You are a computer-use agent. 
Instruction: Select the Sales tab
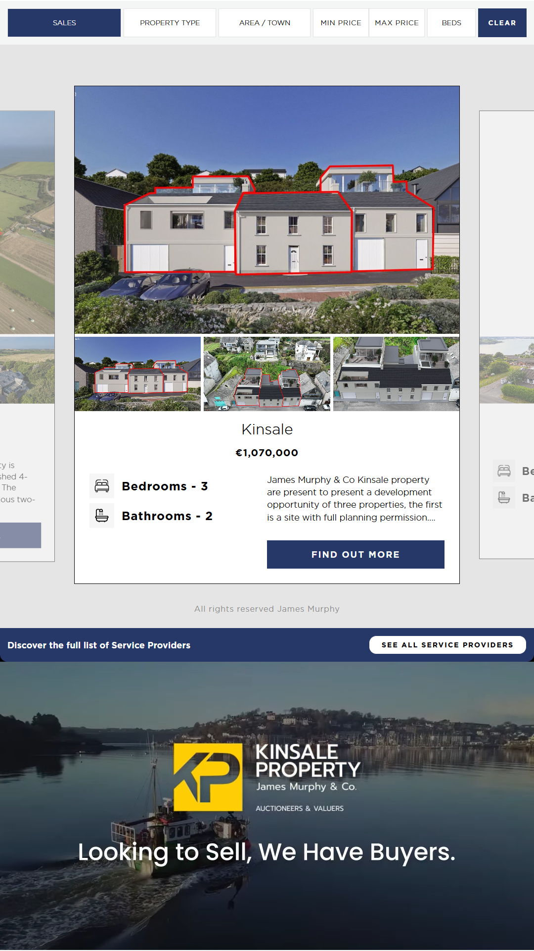tap(64, 23)
